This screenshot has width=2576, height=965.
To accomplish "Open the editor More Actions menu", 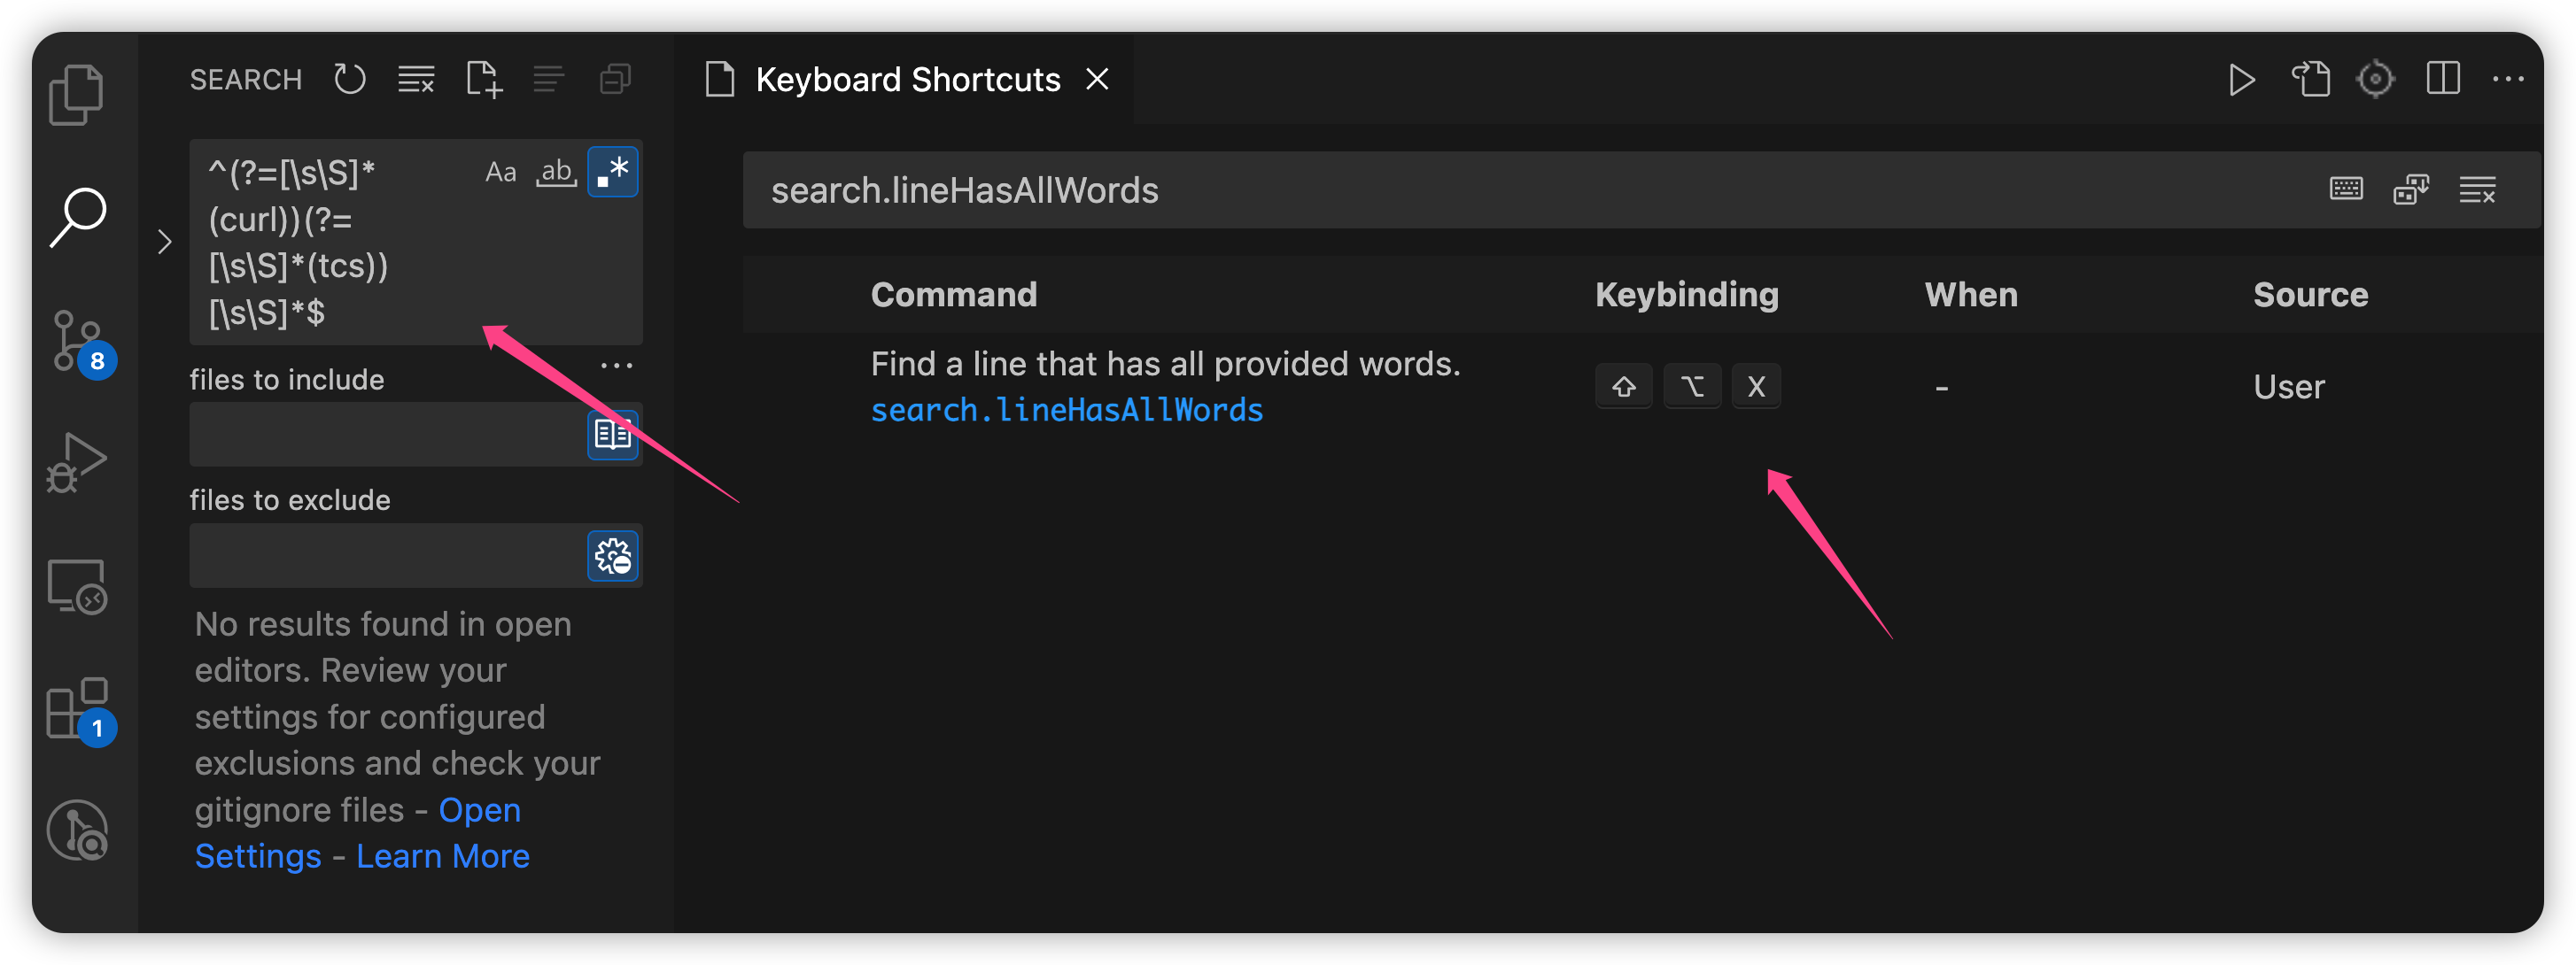I will (x=2507, y=79).
